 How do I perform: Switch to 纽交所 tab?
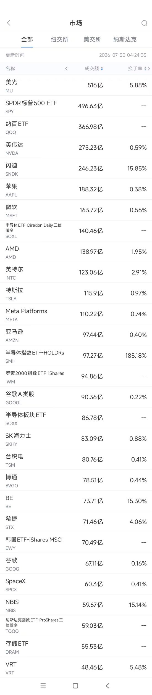(60, 39)
